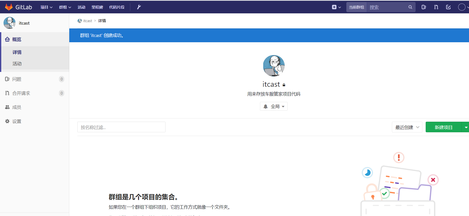The width and height of the screenshot is (469, 216).
Task: Click the 合并请求 count badge 0
Action: [62, 93]
